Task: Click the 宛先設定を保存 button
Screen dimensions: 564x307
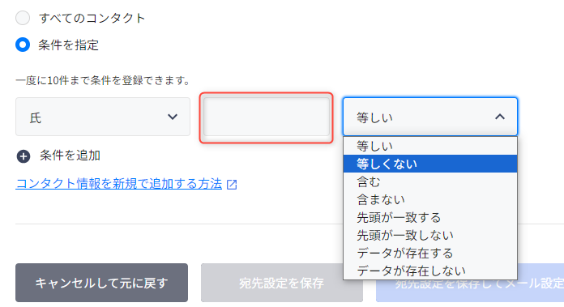Action: pos(282,283)
